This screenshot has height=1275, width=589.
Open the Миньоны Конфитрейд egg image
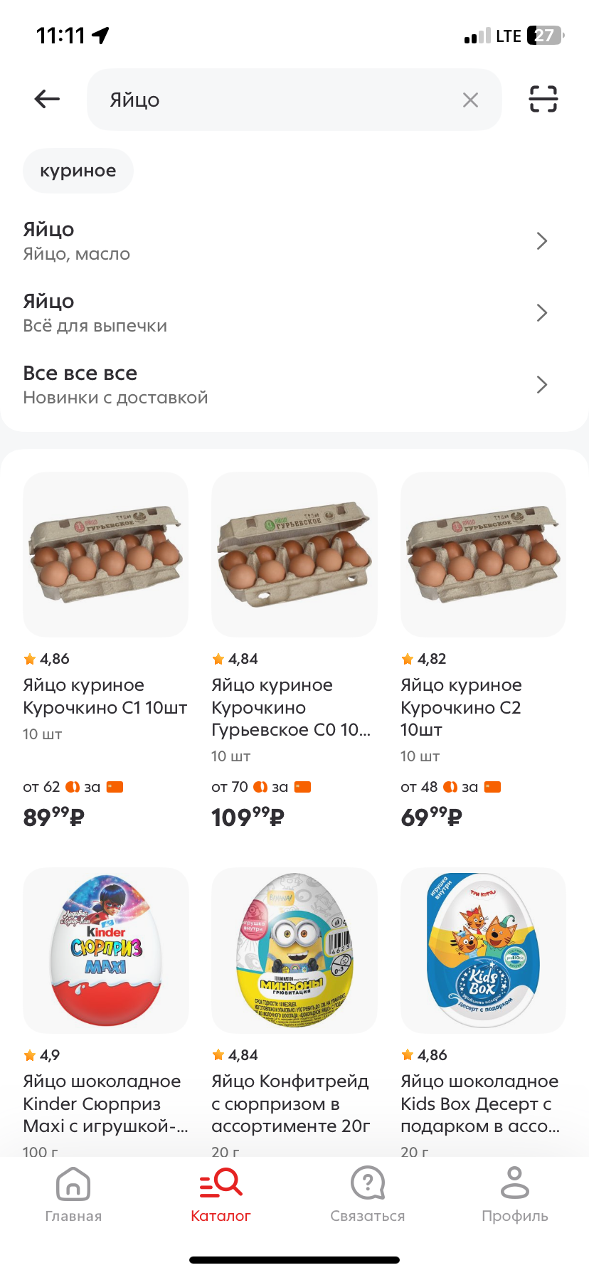[x=294, y=951]
